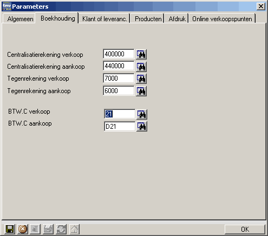The width and height of the screenshot is (268, 236).
Task: Open lookup for BTW.C verkoop
Action: coord(142,114)
